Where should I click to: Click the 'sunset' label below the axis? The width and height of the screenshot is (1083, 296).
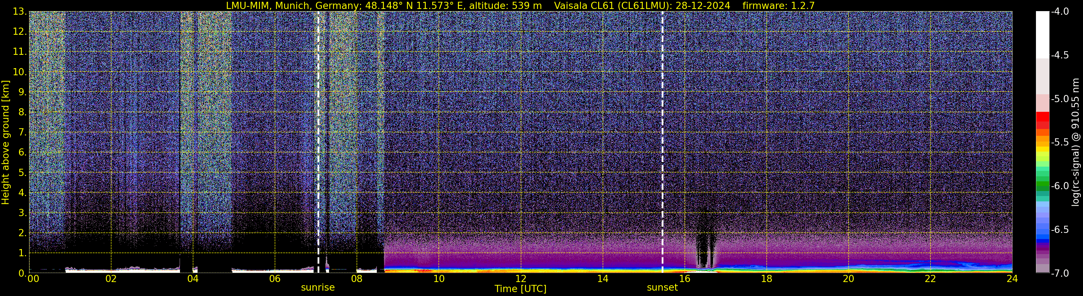662,288
